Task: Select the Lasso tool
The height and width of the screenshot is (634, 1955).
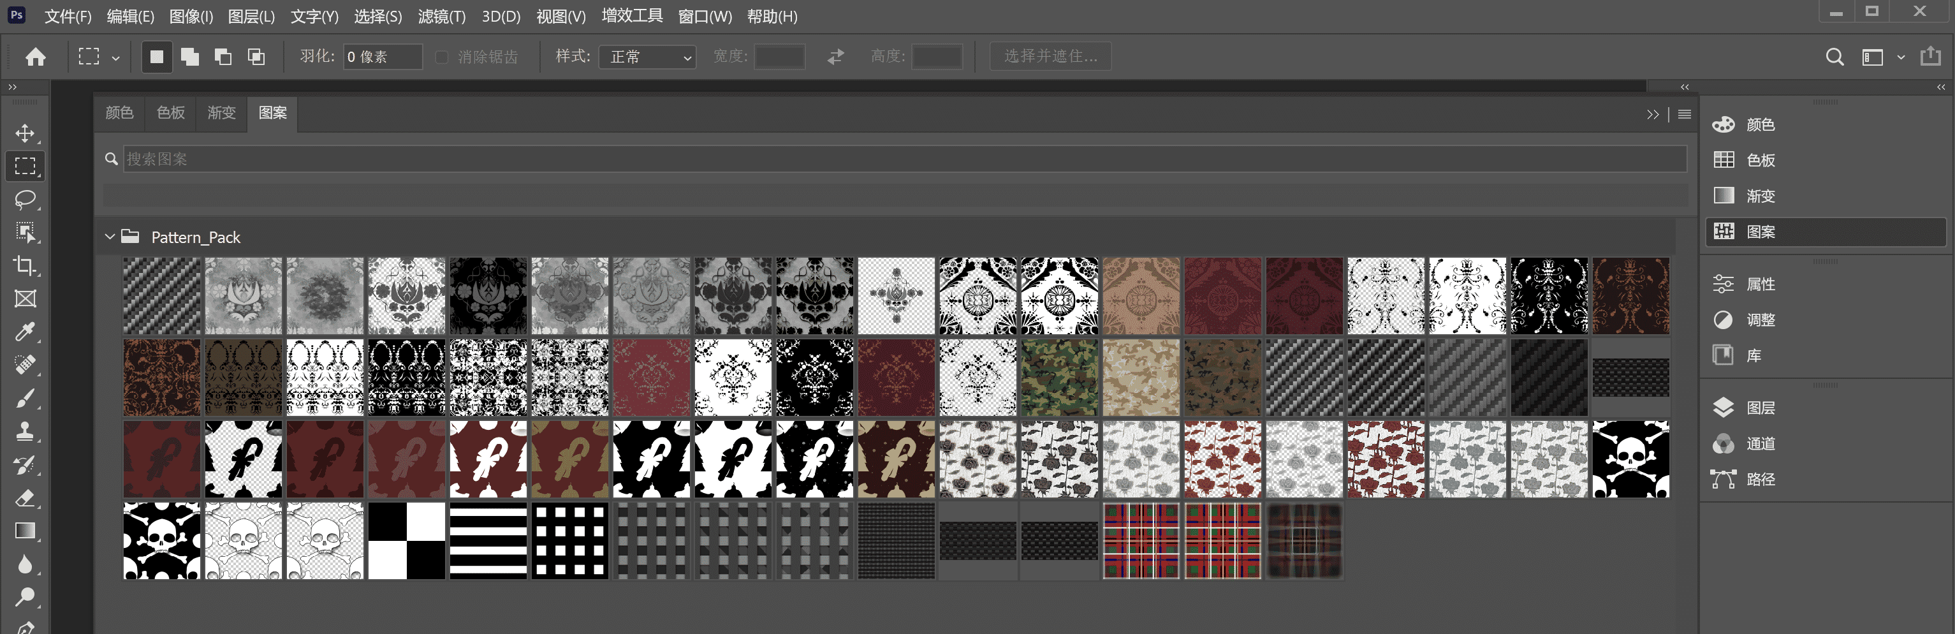Action: pos(25,199)
